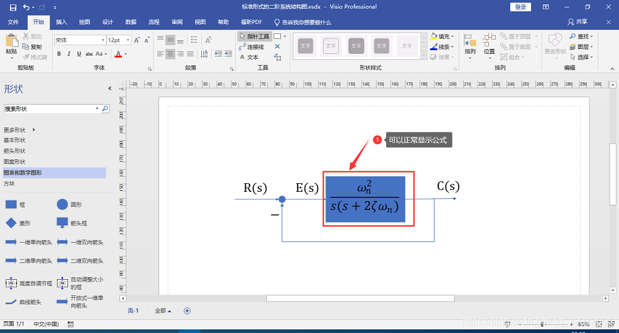Click the align right text icon
The width and height of the screenshot is (619, 333).
coord(180,54)
